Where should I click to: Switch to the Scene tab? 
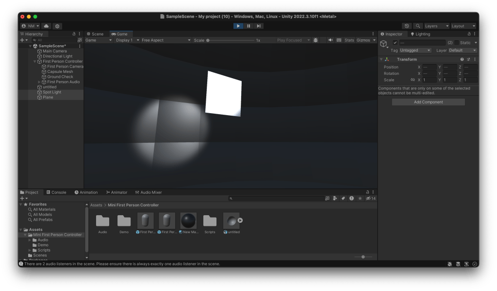tap(95, 34)
